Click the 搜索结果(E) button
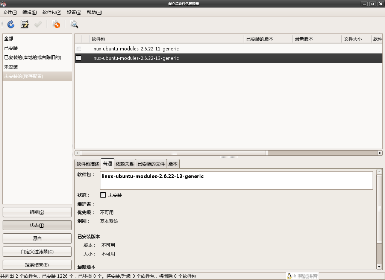This screenshot has width=385, height=280. click(37, 265)
